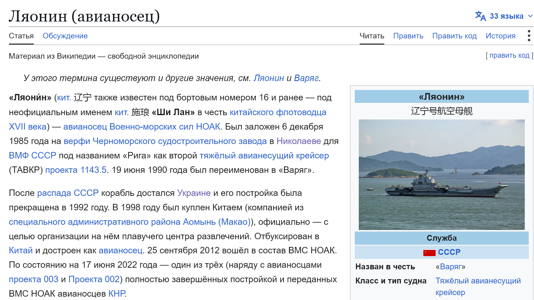
Task: Click the Класс и тип судна label
Action: pos(391,281)
